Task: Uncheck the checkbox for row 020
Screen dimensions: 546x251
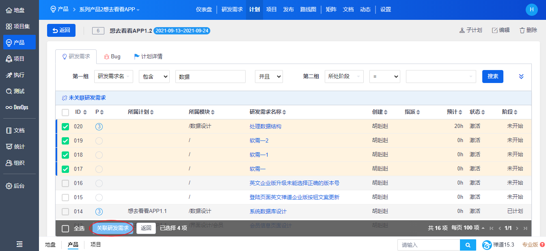Action: [65, 127]
